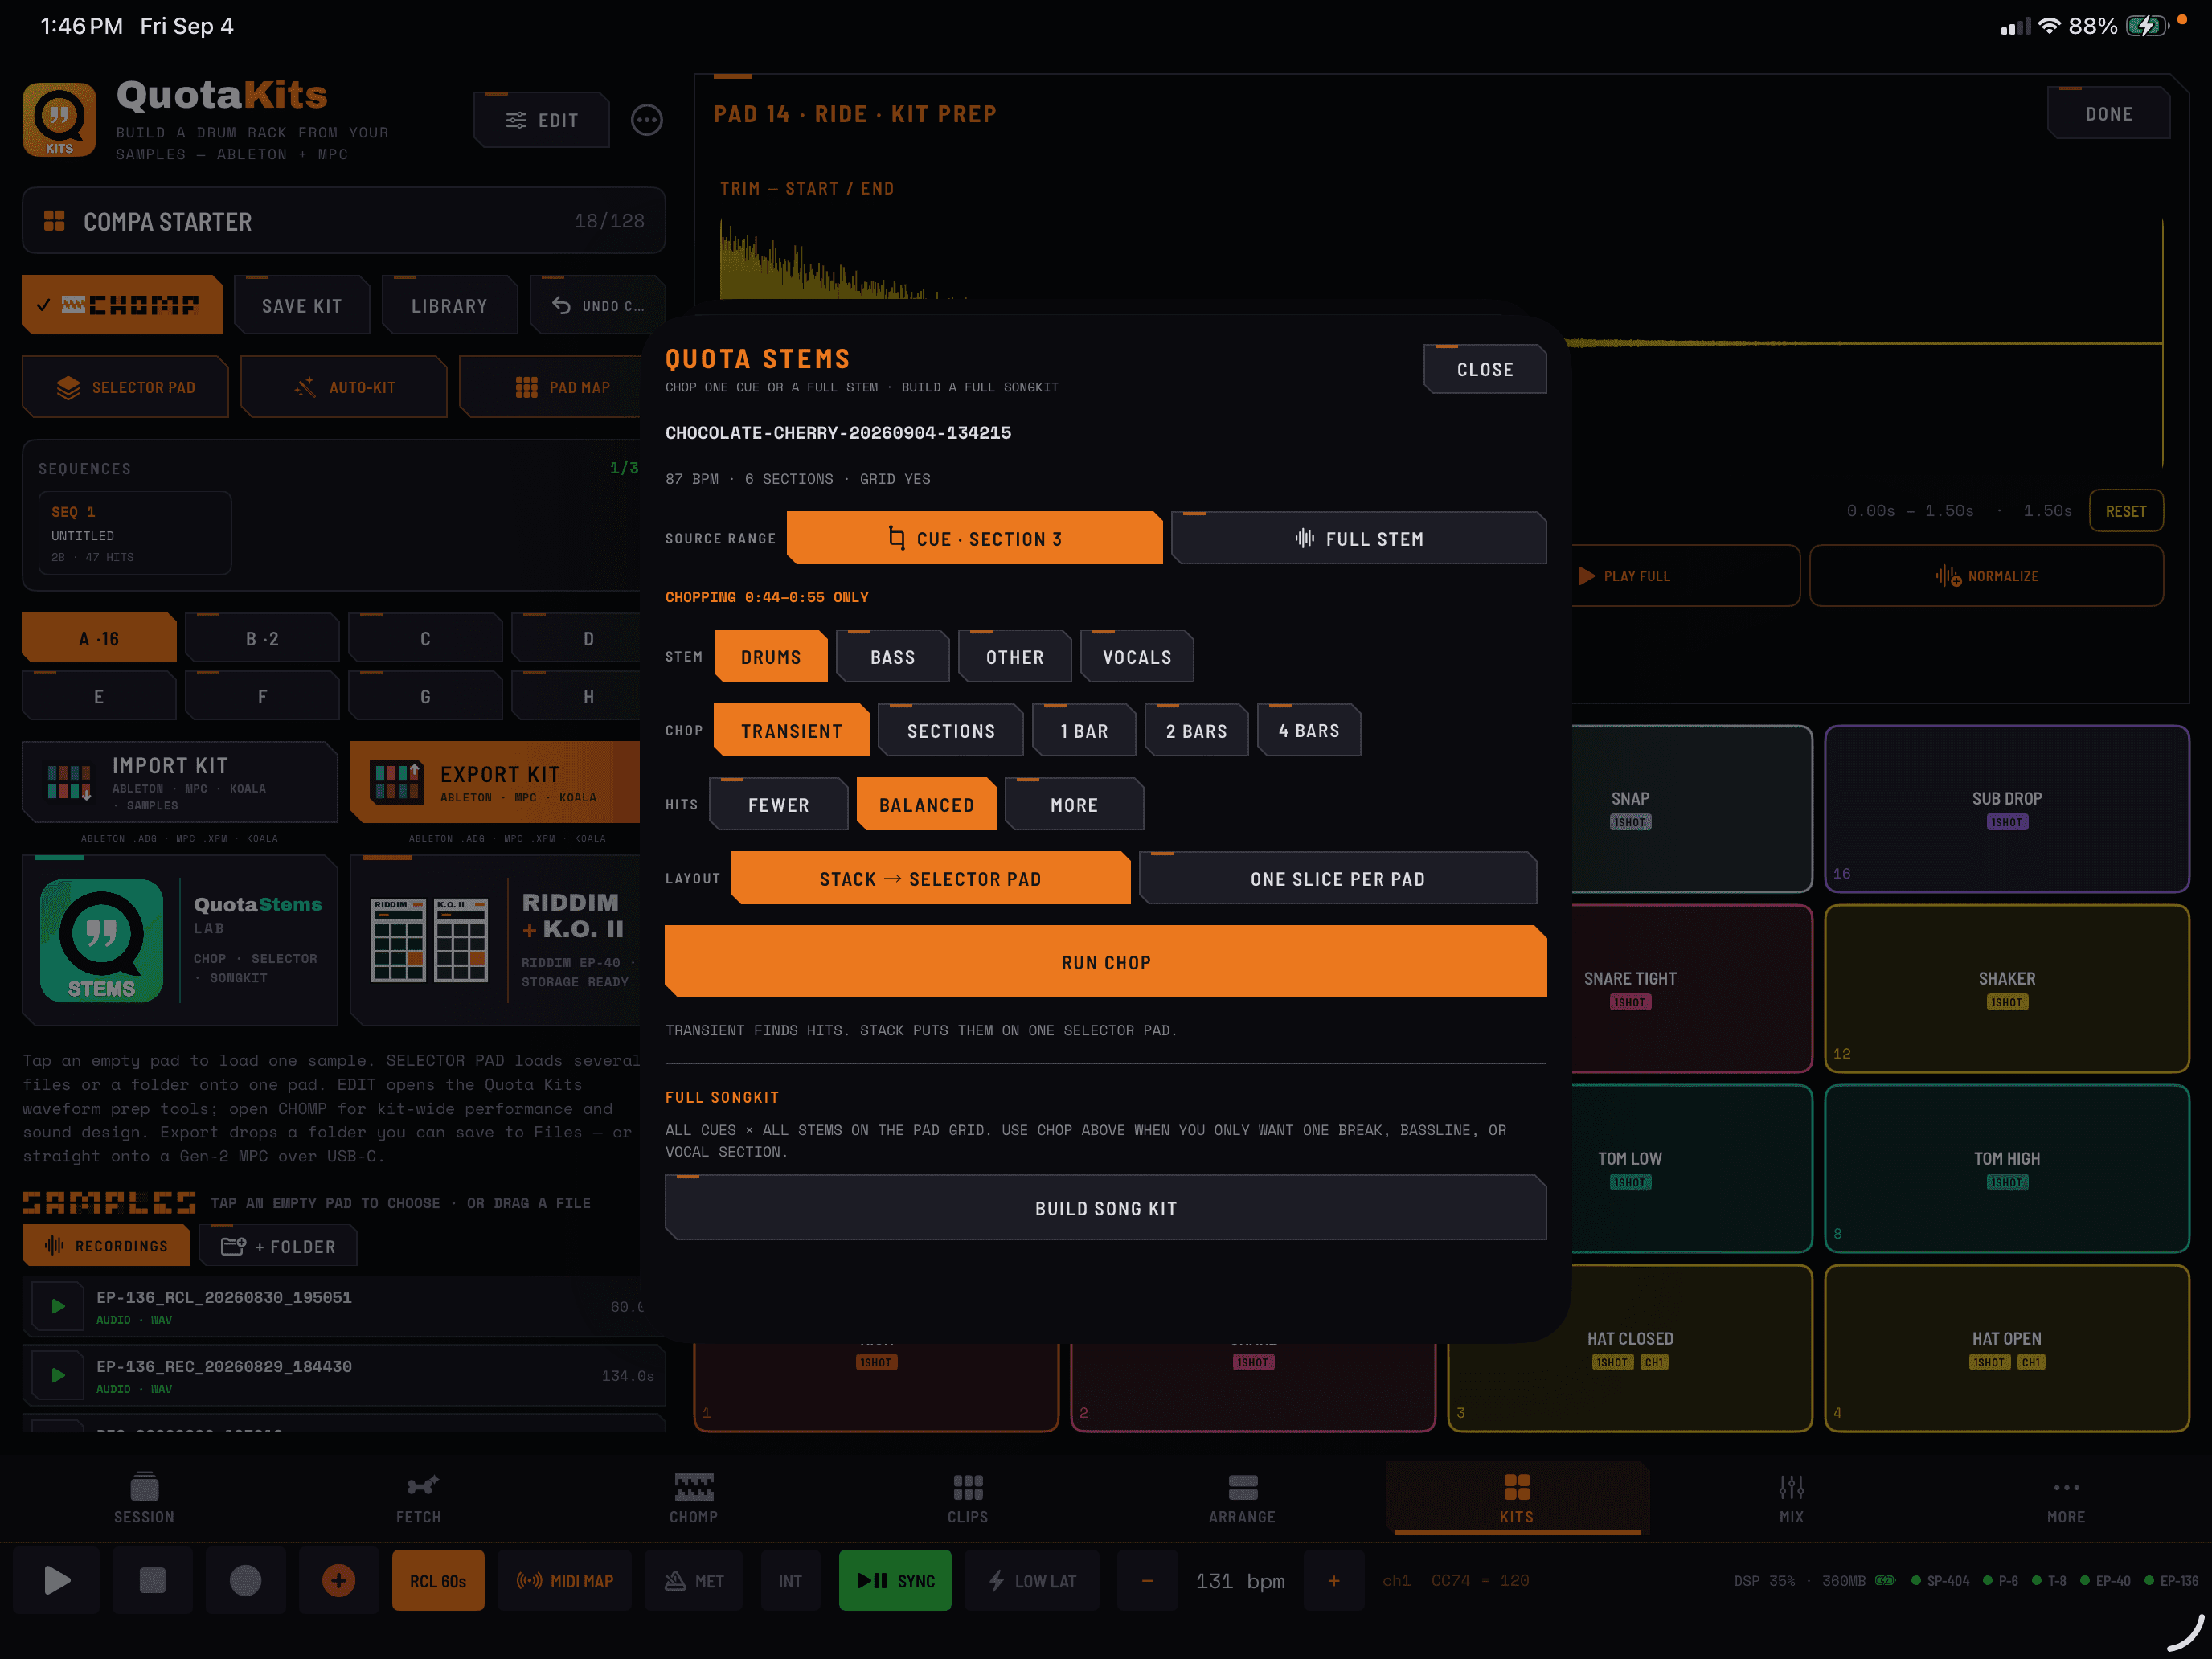The width and height of the screenshot is (2212, 1659).
Task: Tap the Undo arrow button
Action: [597, 305]
